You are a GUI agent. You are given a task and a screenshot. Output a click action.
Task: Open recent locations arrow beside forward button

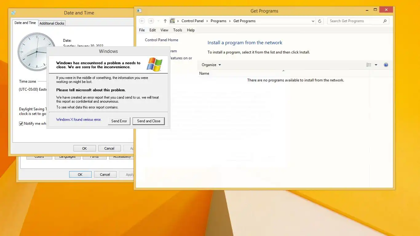[158, 21]
